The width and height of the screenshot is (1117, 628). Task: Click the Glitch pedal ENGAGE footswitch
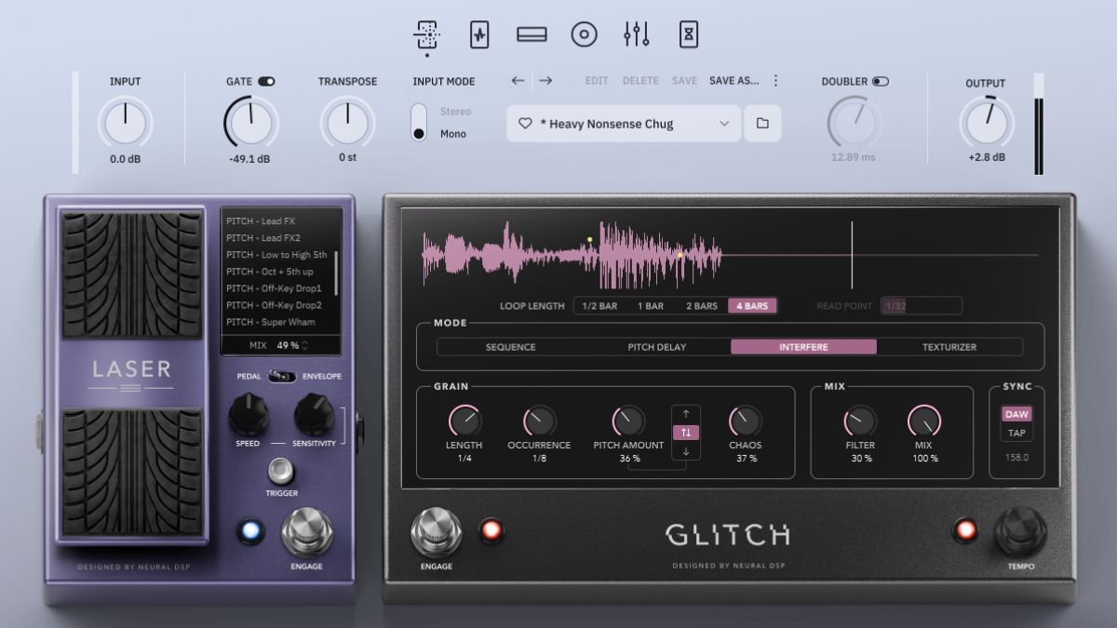coord(436,532)
